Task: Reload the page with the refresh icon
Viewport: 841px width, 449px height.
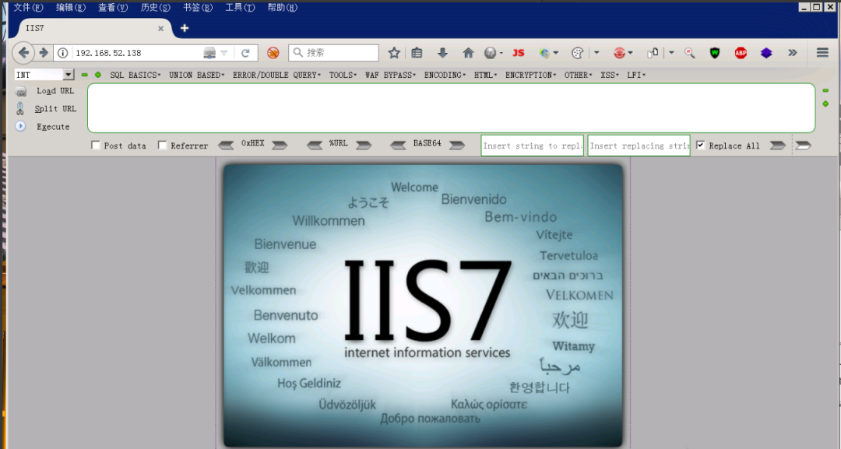Action: pos(245,53)
